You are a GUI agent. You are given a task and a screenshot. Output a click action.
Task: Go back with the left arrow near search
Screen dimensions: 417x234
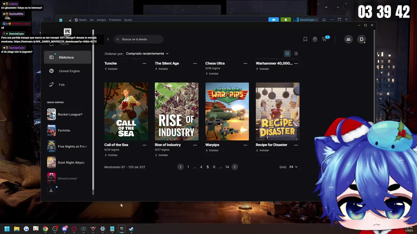(108, 39)
